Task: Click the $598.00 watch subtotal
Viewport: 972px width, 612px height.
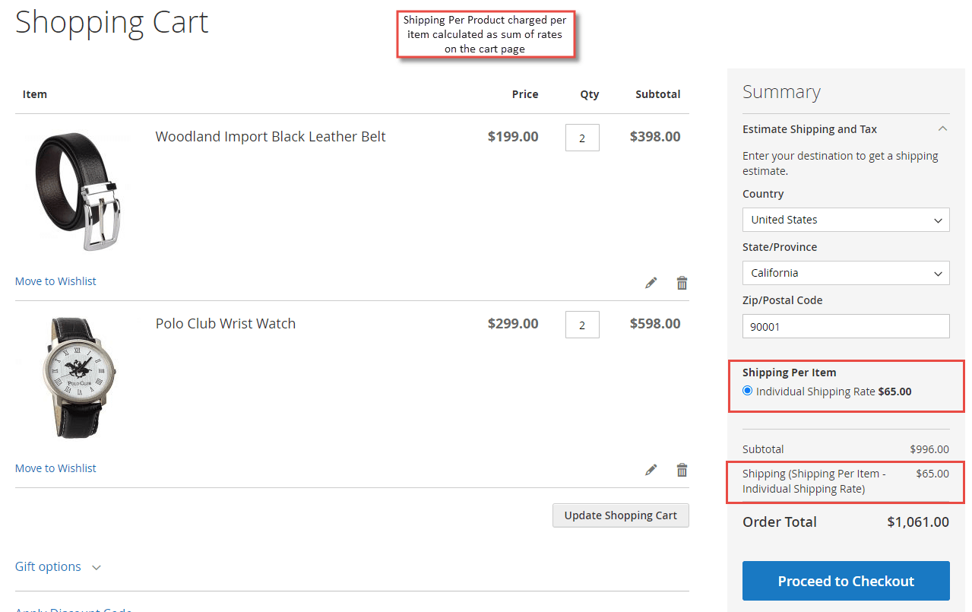Action: (655, 324)
